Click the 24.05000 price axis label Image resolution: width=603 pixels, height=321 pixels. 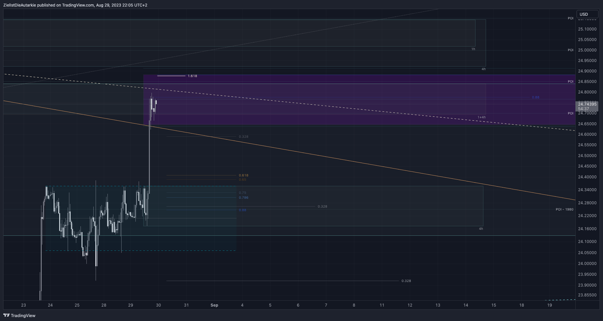(x=587, y=253)
